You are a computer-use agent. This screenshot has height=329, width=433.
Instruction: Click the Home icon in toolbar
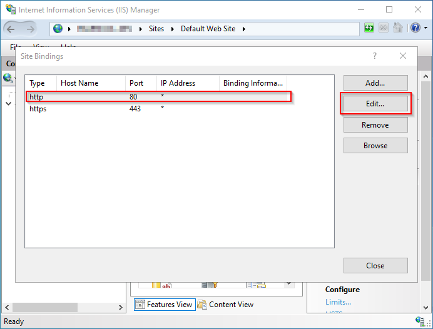(x=398, y=28)
